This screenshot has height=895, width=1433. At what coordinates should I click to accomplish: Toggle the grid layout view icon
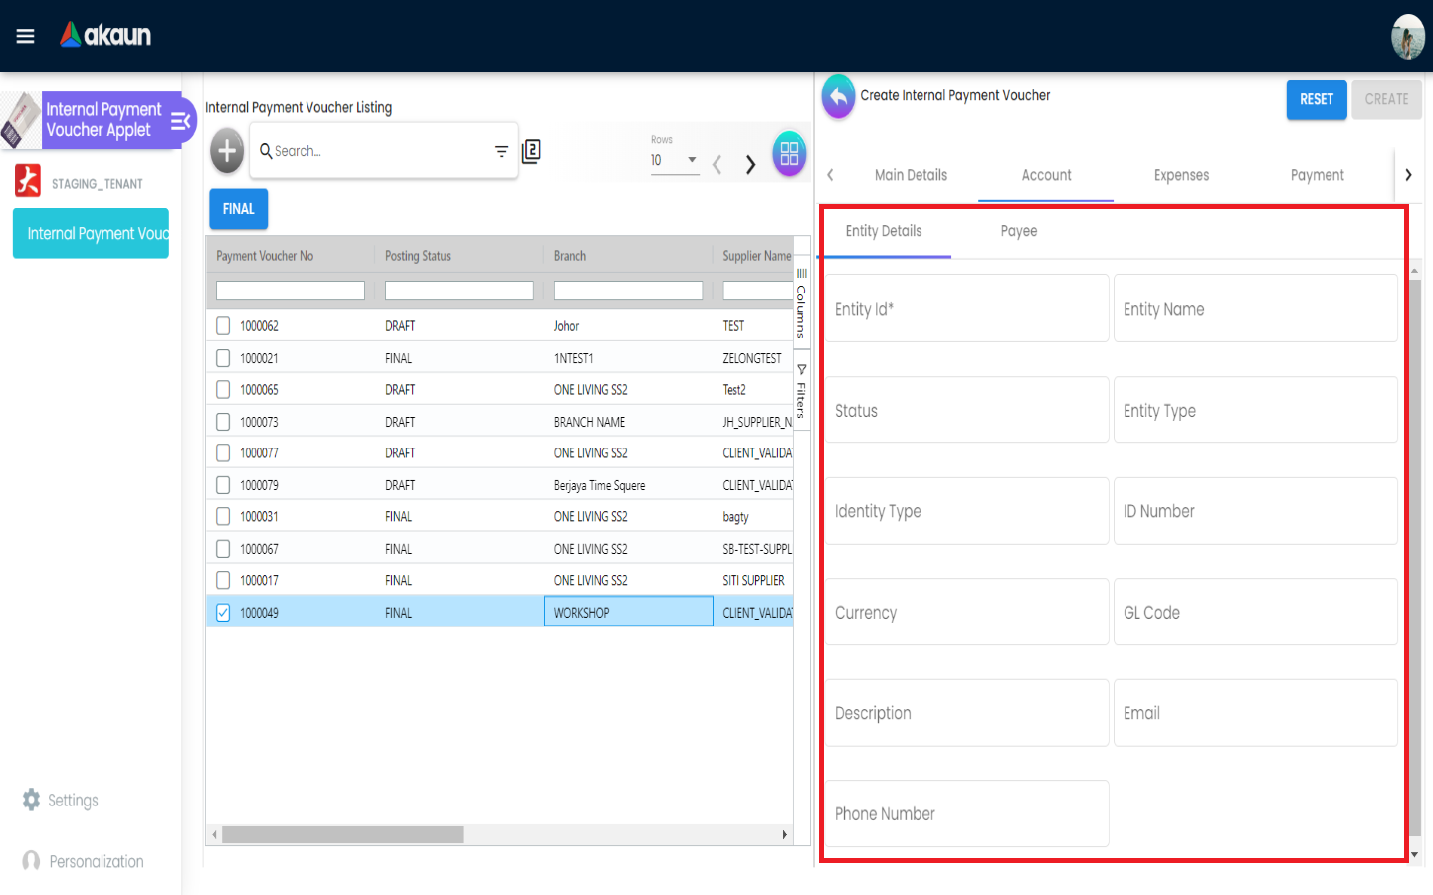pyautogui.click(x=789, y=153)
